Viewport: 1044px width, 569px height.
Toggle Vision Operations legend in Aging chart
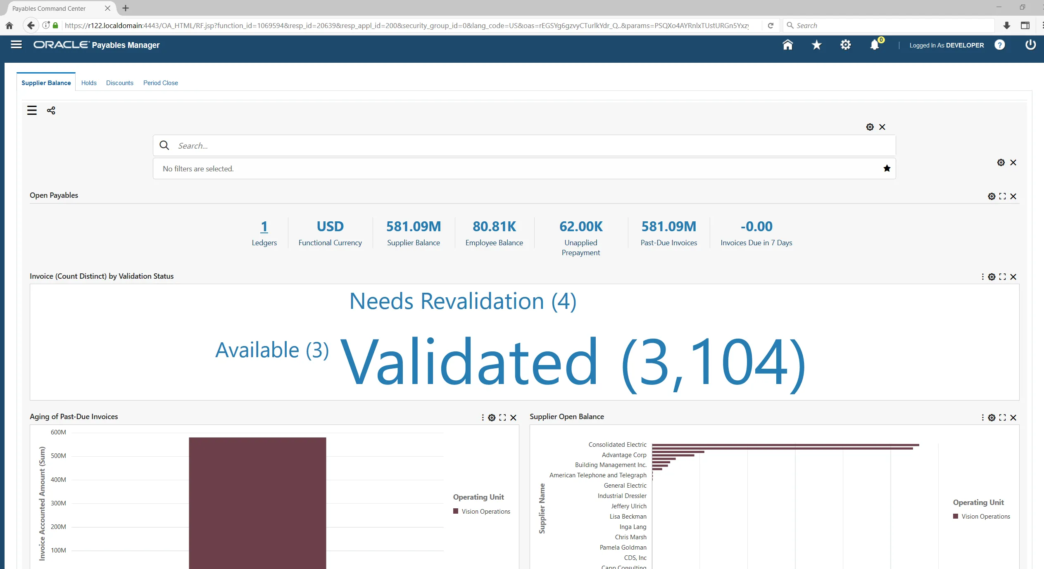481,511
